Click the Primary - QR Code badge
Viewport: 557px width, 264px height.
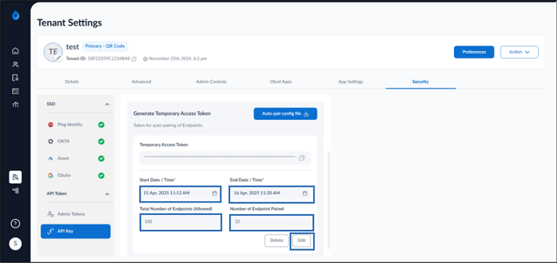pos(105,46)
